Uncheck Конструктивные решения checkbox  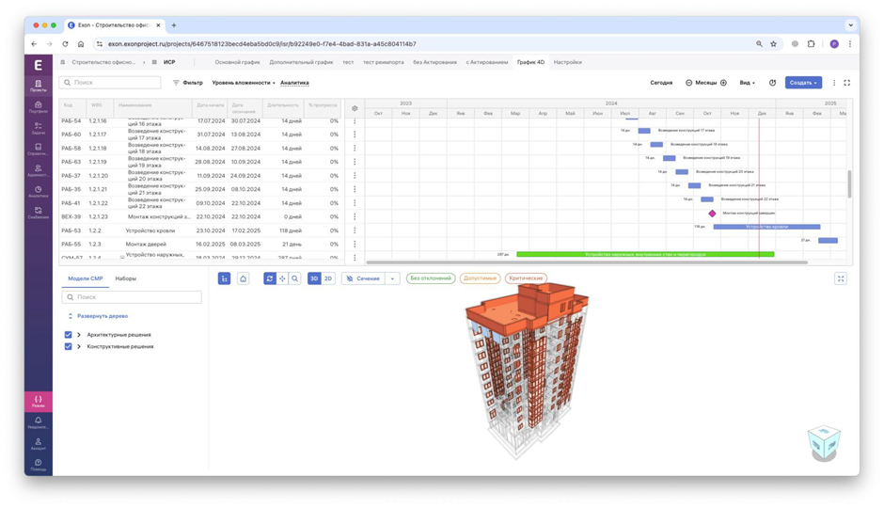pos(69,346)
